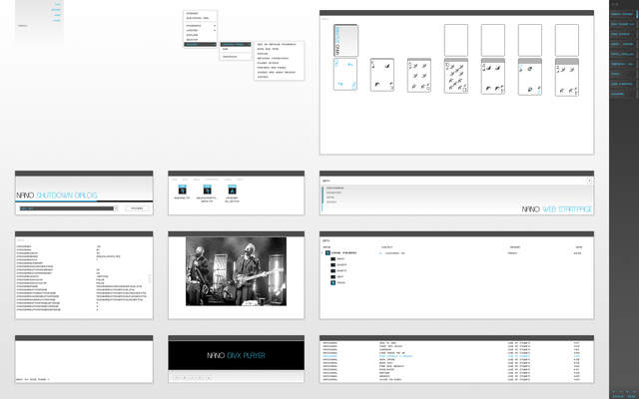This screenshot has height=399, width=639.
Task: Click the scrollbar thumb in settings list window
Action: [x=150, y=278]
